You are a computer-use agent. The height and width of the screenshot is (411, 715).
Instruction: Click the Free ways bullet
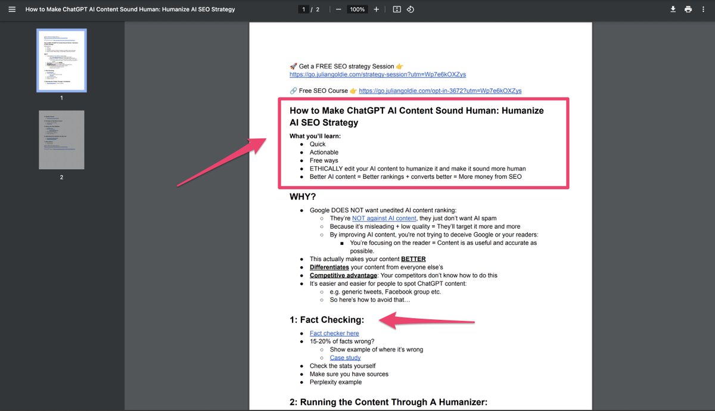pyautogui.click(x=324, y=161)
